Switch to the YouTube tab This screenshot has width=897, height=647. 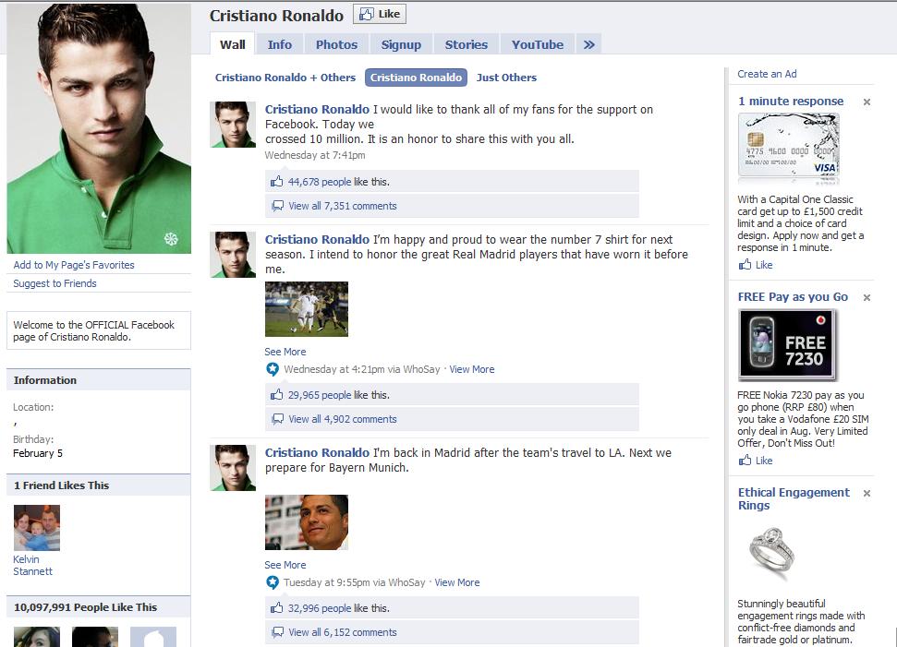pos(537,44)
